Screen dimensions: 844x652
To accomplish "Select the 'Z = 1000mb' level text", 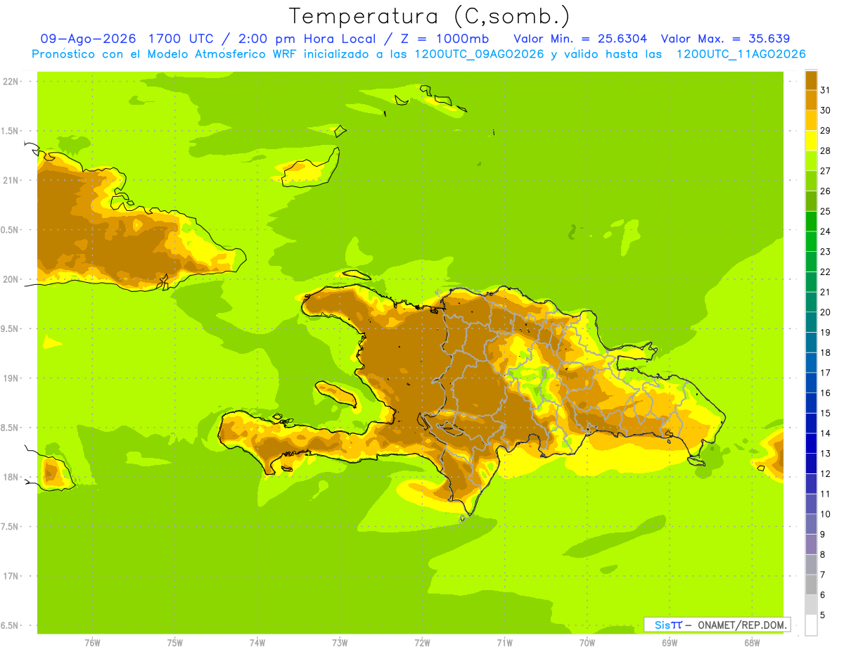I will coord(445,39).
